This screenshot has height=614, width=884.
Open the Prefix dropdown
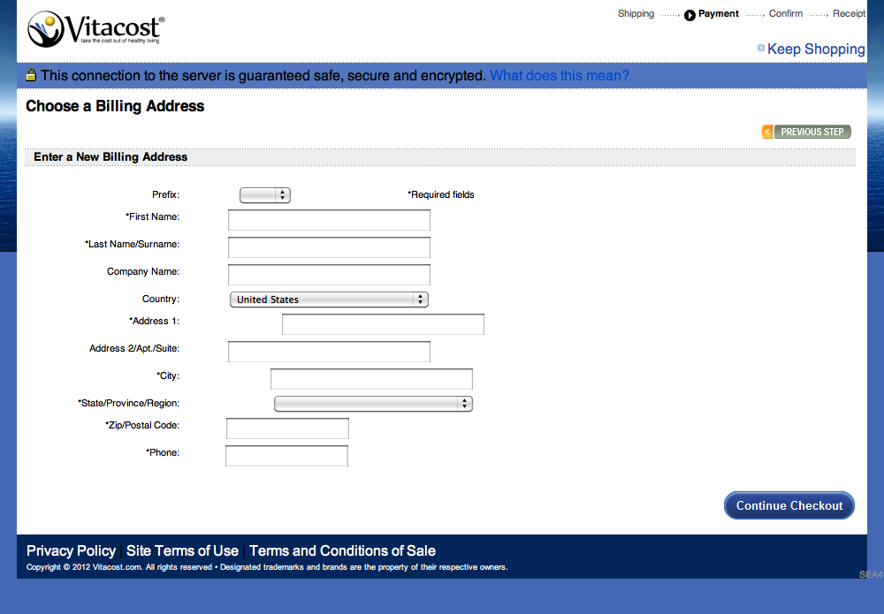[264, 194]
